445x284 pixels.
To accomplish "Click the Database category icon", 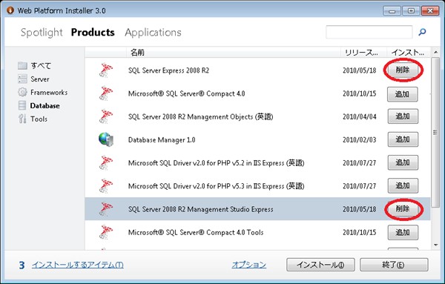I will point(22,105).
